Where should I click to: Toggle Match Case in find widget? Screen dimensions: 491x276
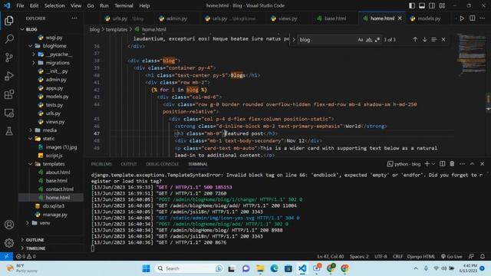tap(361, 40)
